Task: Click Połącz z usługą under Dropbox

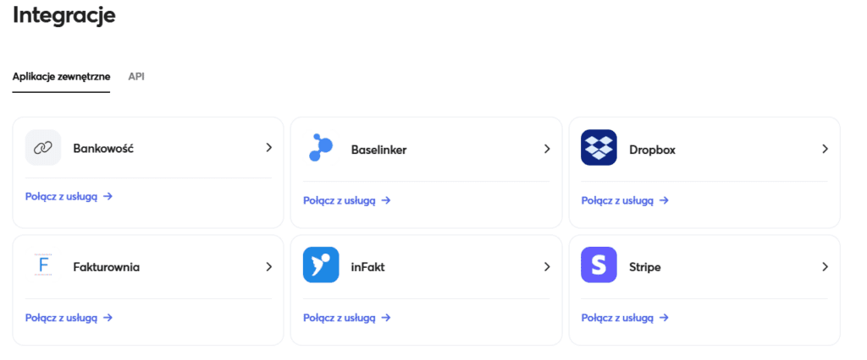Action: 624,200
